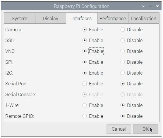Image resolution: width=163 pixels, height=138 pixels.
Task: Enable Remote GPIO
Action: 85,116
